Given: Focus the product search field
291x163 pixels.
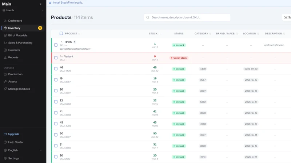Looking at the screenshot, I should click(x=187, y=17).
